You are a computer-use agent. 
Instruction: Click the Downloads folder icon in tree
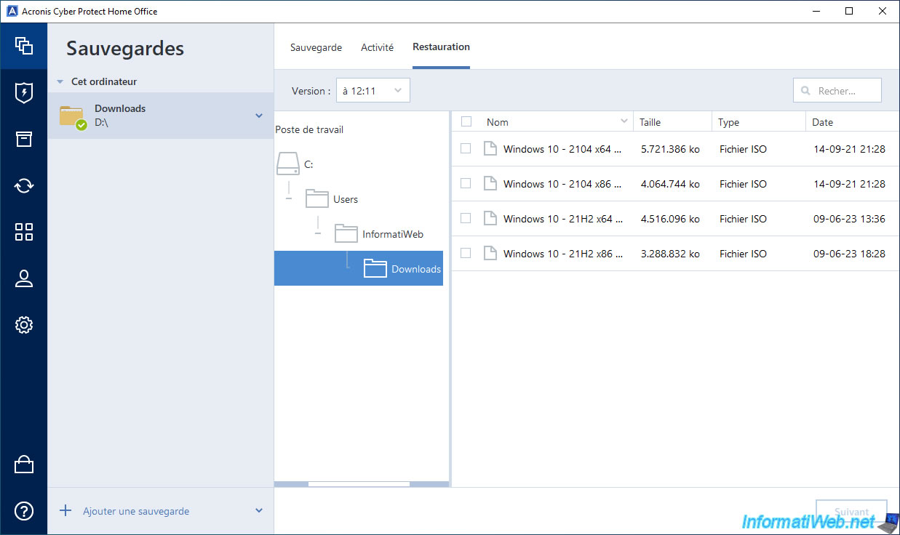click(375, 268)
